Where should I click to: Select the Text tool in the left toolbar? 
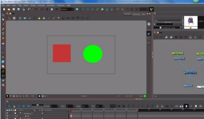pyautogui.click(x=3, y=34)
